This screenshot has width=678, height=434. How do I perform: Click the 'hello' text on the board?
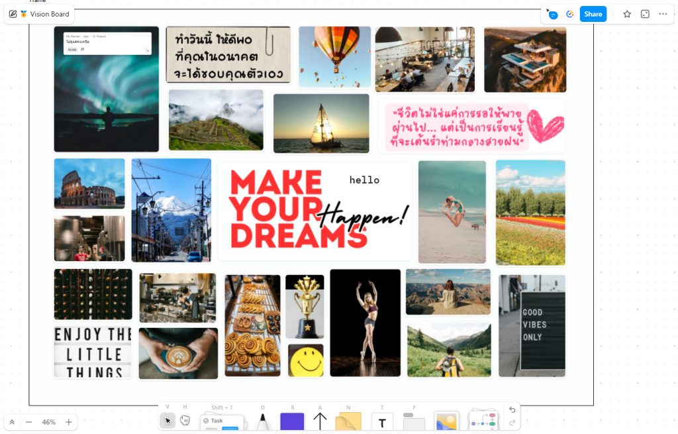click(x=365, y=180)
